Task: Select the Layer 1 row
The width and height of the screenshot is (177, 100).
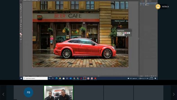Action: tap(149, 5)
